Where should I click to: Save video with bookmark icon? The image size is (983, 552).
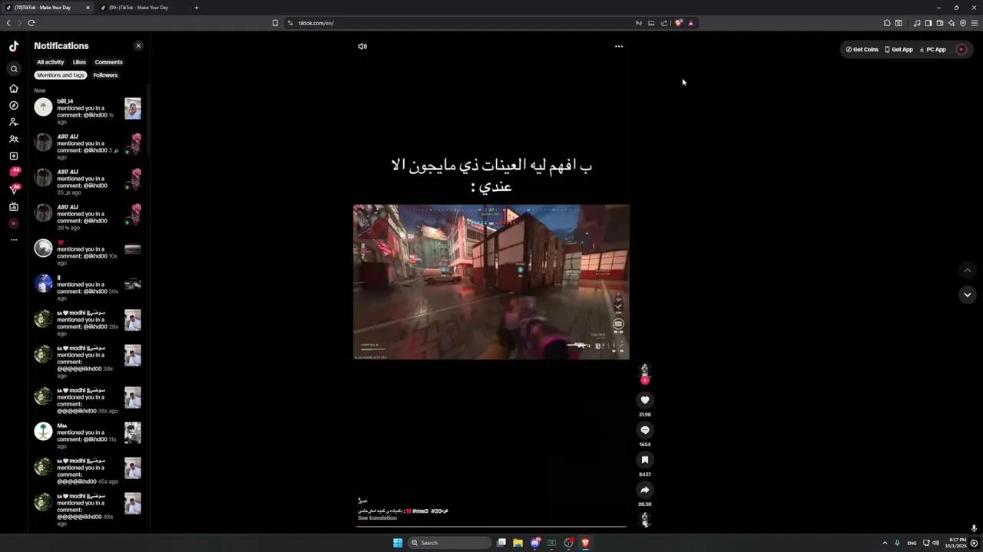click(x=645, y=460)
